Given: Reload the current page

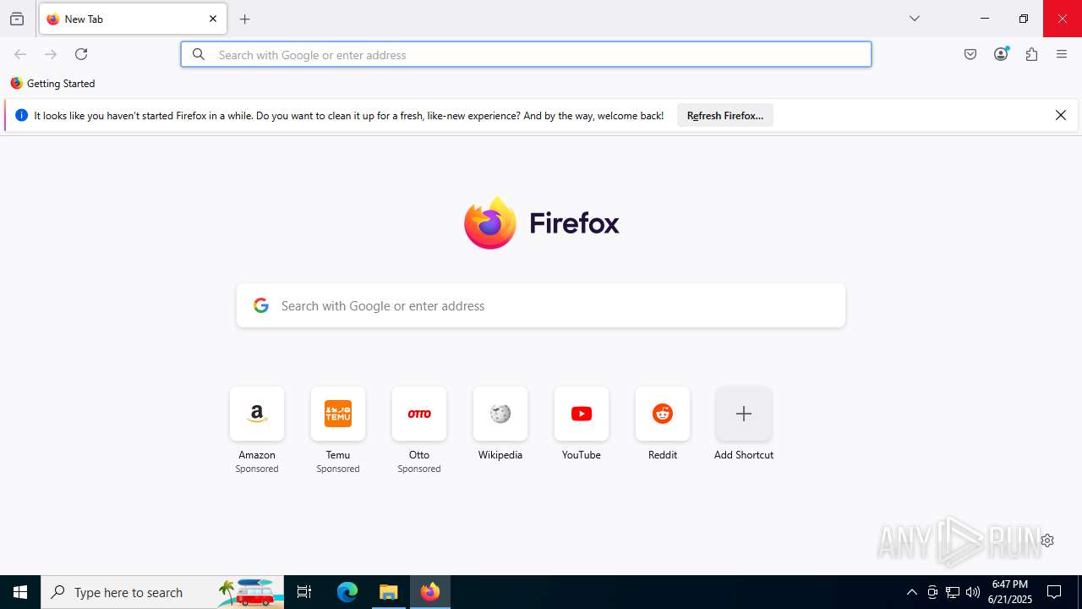Looking at the screenshot, I should click(81, 54).
